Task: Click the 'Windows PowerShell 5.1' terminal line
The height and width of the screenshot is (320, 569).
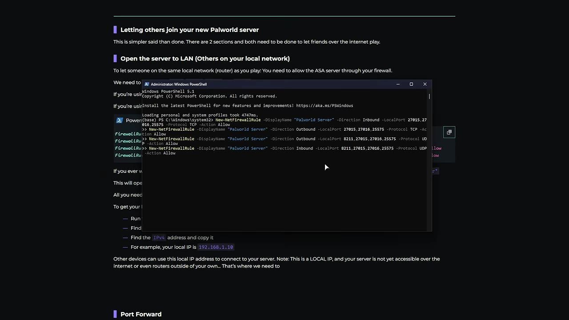Action: click(168, 91)
